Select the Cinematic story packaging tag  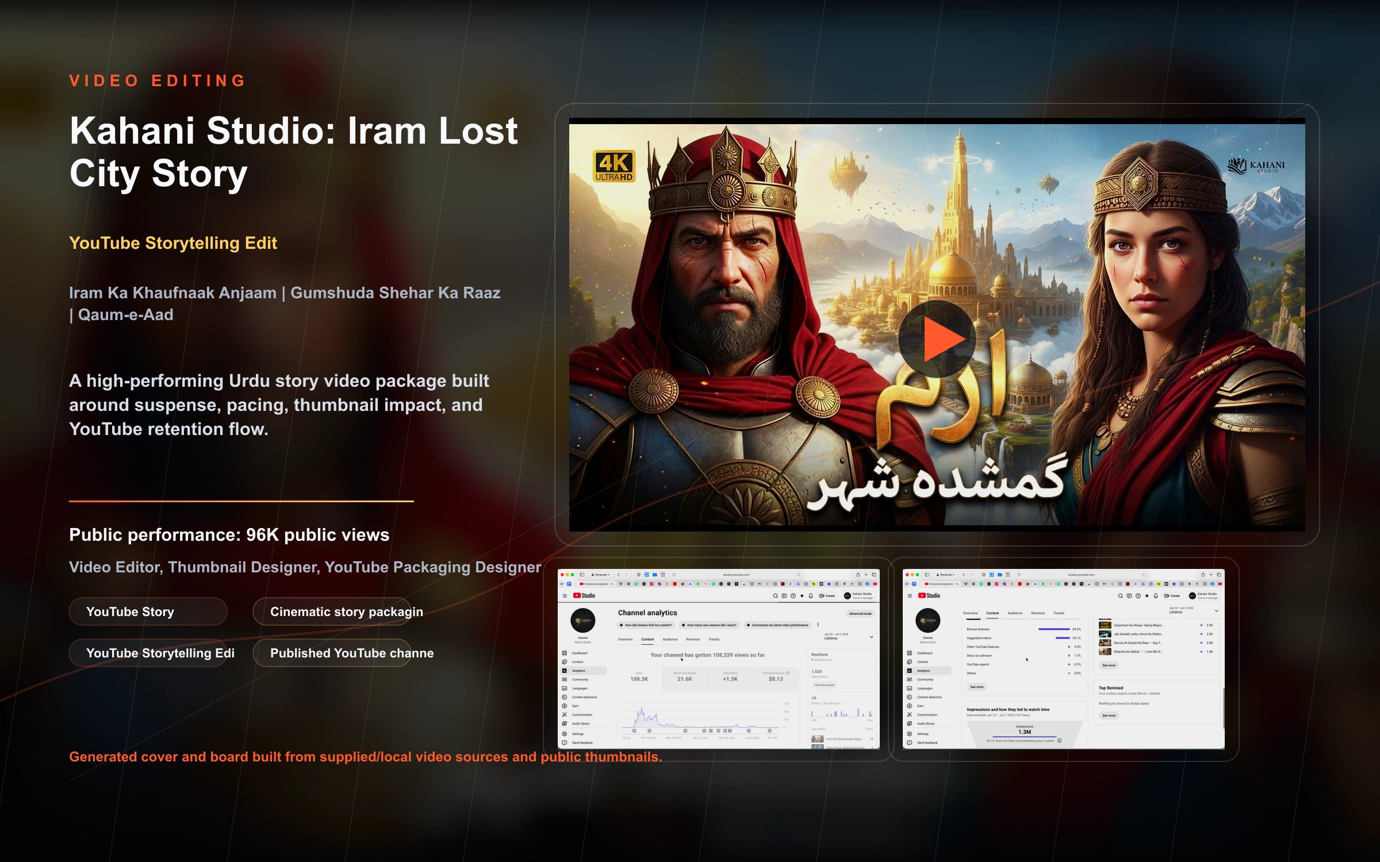pos(332,611)
